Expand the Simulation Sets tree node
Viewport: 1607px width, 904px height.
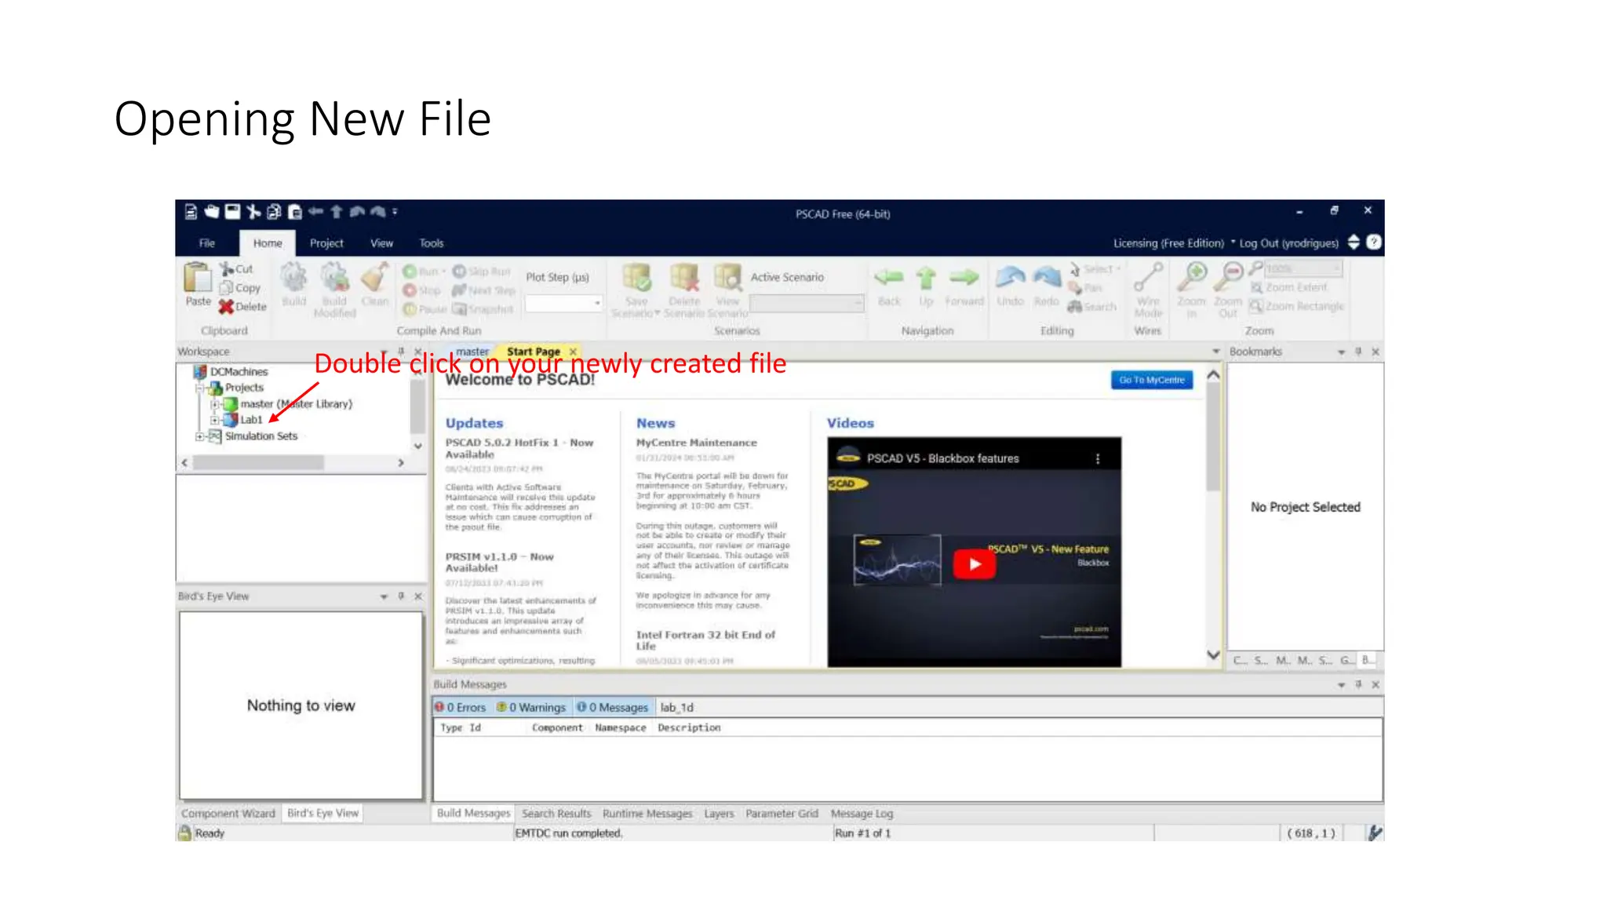(199, 436)
